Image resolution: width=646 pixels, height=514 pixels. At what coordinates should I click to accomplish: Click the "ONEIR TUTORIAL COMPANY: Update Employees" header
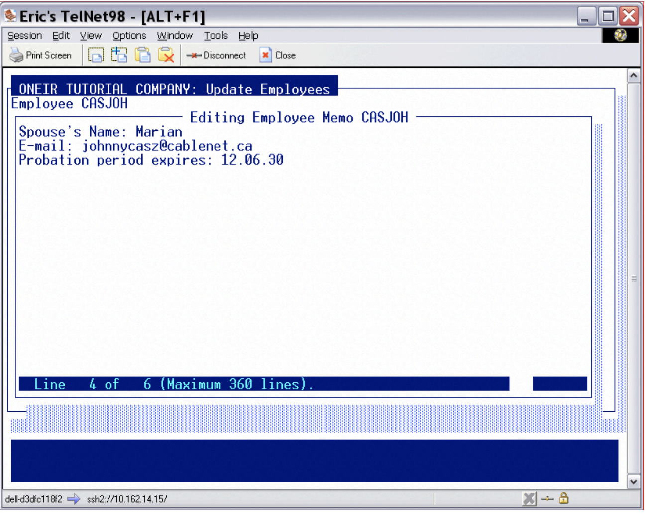[175, 89]
